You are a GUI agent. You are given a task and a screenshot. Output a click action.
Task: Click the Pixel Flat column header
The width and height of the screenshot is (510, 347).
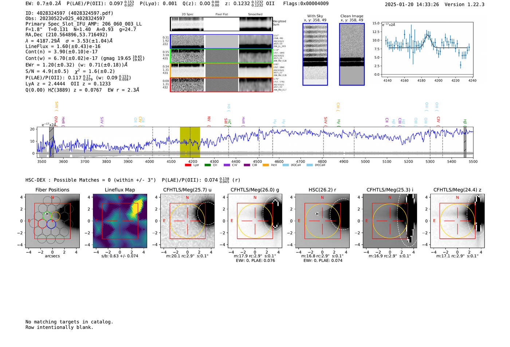click(221, 14)
